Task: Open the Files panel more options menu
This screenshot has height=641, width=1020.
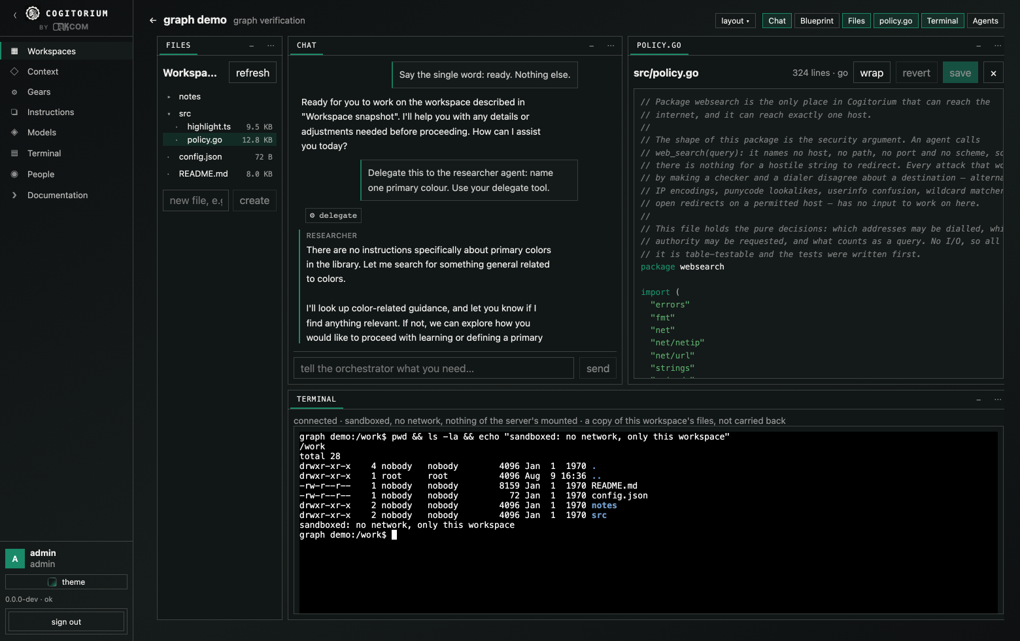Action: click(x=271, y=45)
